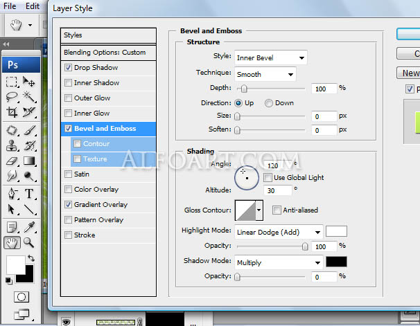Enable the Color Overlay style
420x326 pixels.
click(68, 190)
